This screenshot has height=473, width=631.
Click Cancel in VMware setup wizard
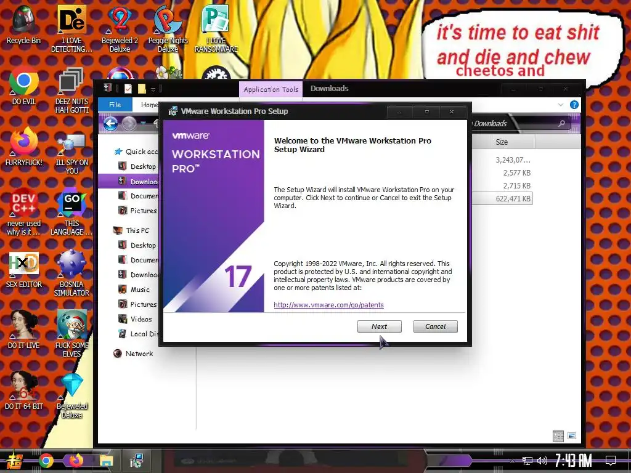point(436,326)
